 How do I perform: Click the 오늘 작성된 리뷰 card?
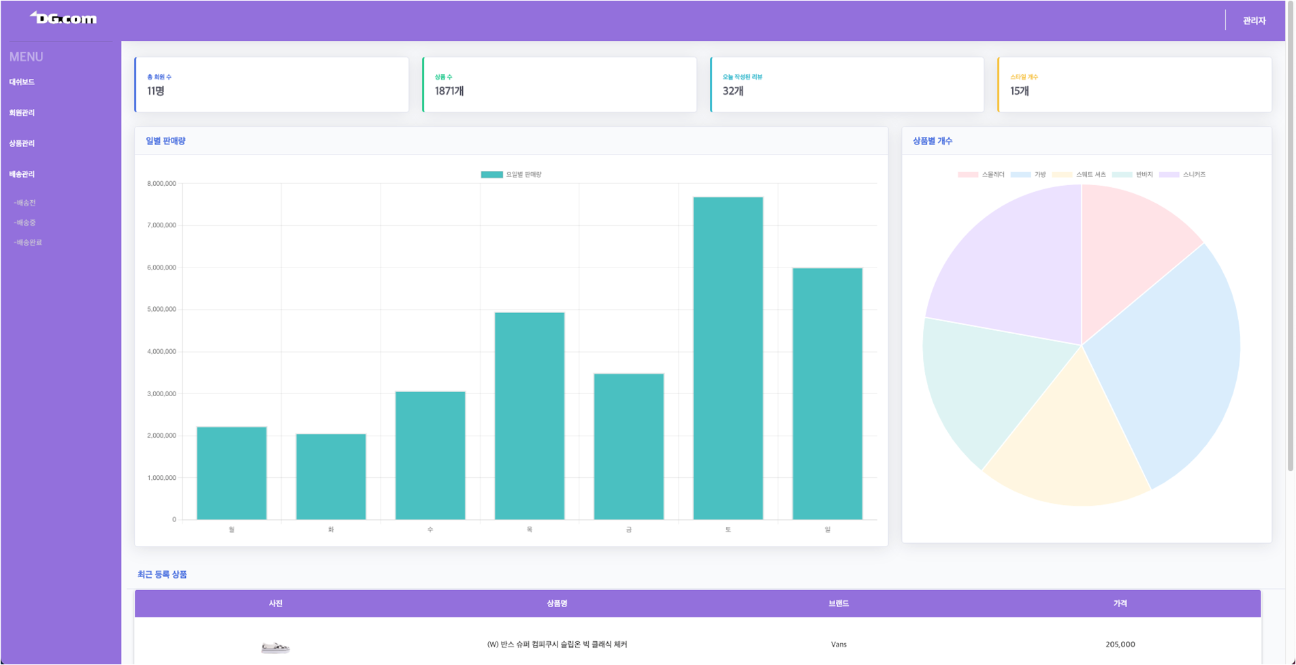click(x=847, y=84)
